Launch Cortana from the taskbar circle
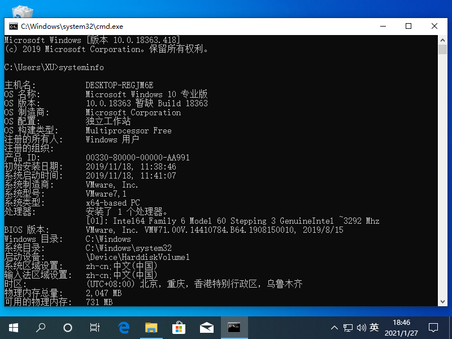This screenshot has width=452, height=339. [x=68, y=327]
